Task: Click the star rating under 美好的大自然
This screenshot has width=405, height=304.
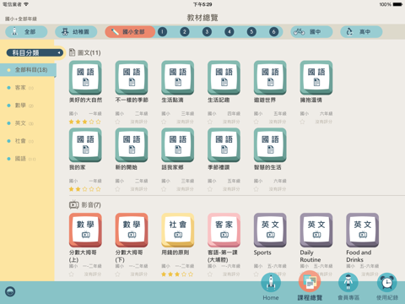Action: (x=84, y=122)
